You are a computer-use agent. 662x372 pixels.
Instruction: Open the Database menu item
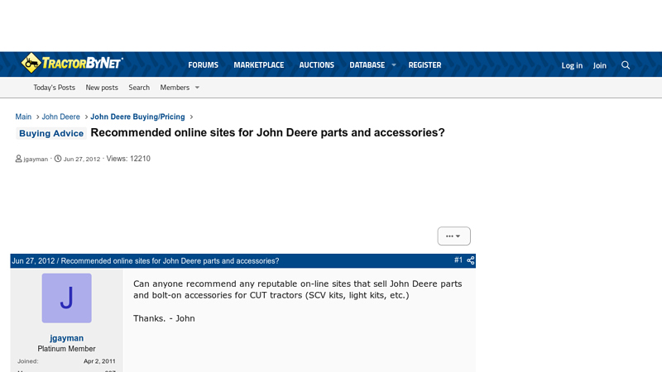(x=367, y=65)
